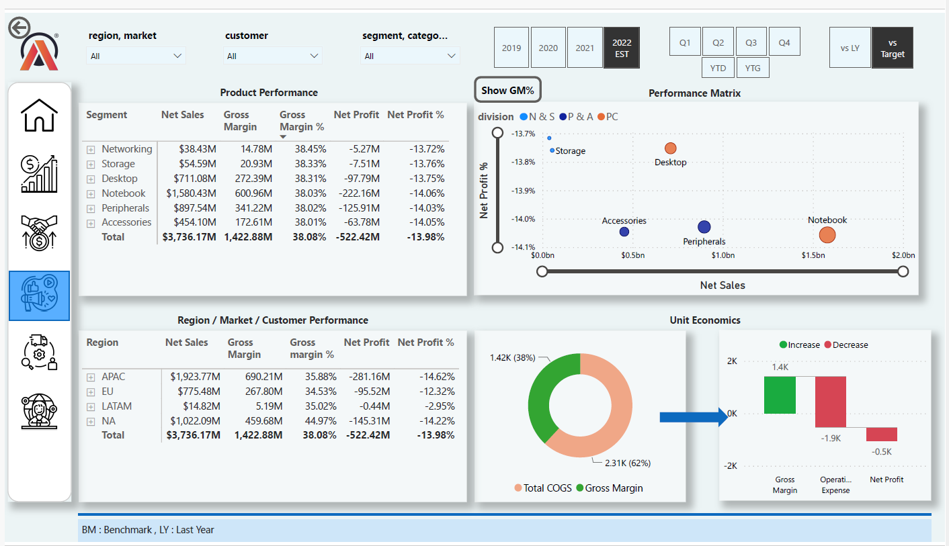The image size is (949, 546).
Task: Click the highlighted marketing megaphone icon
Action: [39, 295]
